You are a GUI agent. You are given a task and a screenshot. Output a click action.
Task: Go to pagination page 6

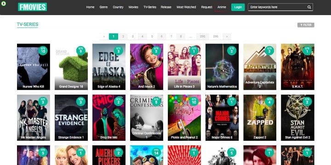tap(161, 37)
